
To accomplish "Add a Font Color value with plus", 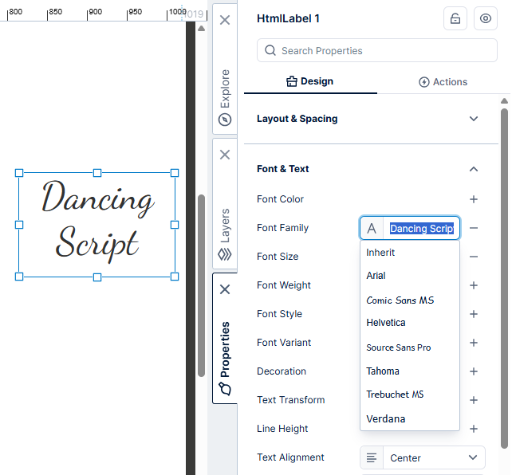I will (x=474, y=199).
